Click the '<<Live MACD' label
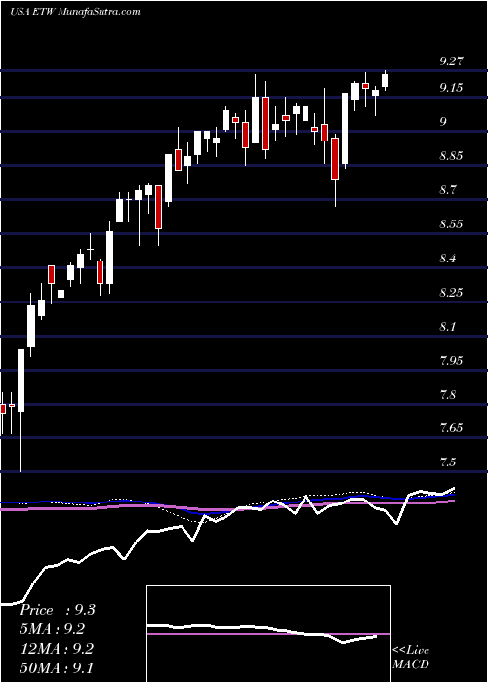This screenshot has height=683, width=488. coord(411,658)
